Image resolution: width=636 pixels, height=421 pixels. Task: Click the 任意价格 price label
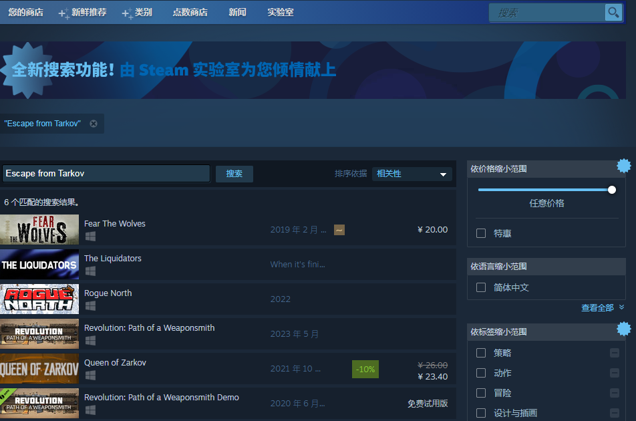[546, 203]
